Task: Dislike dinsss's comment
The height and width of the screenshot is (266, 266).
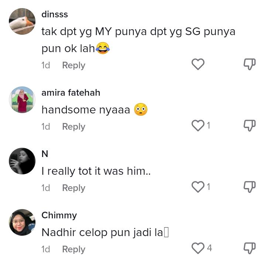Action: (x=250, y=65)
